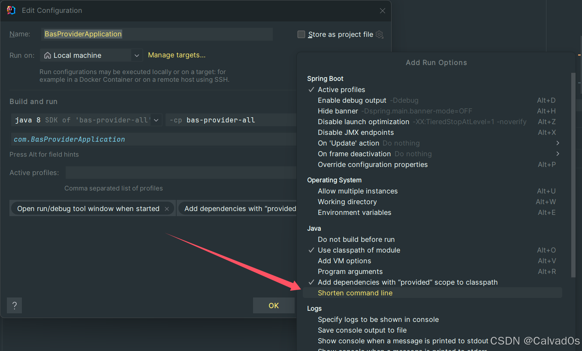
Task: Open Manage targets... link
Action: (x=177, y=55)
